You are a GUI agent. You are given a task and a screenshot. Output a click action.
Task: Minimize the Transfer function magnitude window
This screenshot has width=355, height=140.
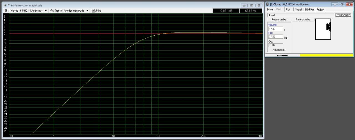click(x=244, y=6)
